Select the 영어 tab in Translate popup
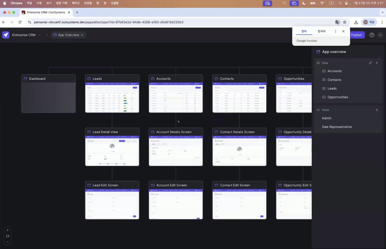The width and height of the screenshot is (386, 249). pyautogui.click(x=304, y=31)
